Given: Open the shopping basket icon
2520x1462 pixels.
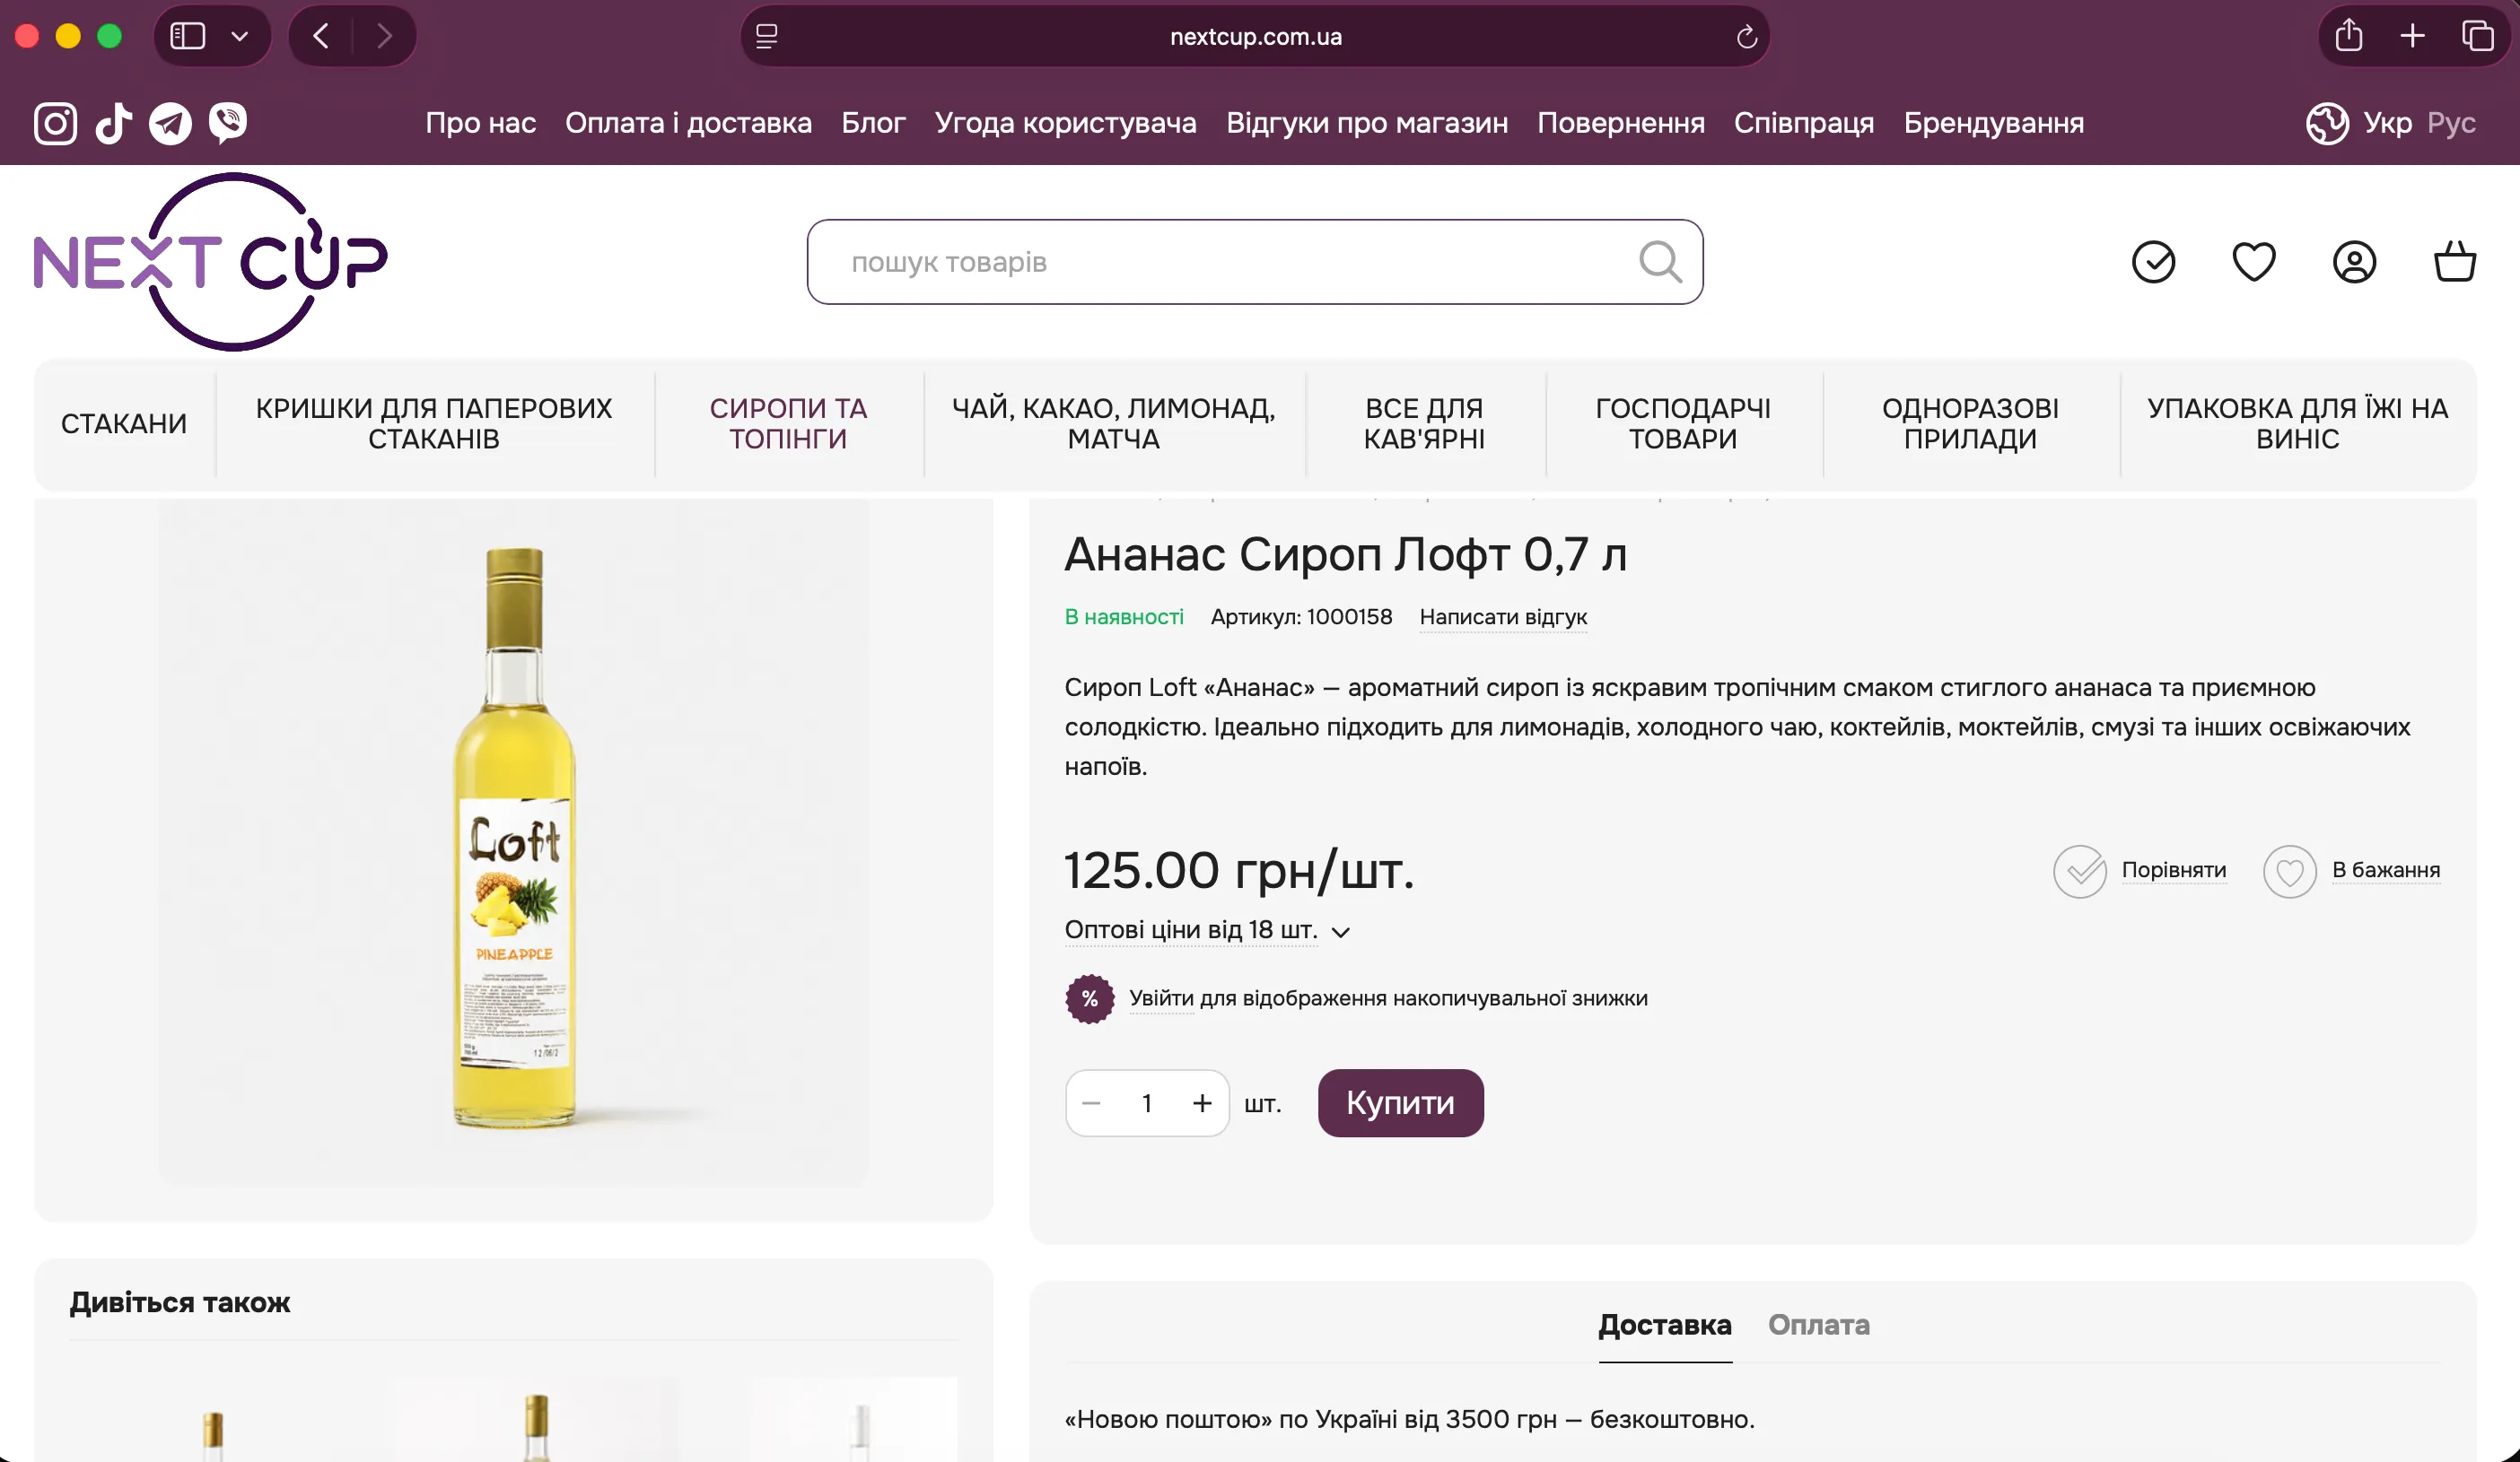Looking at the screenshot, I should click(x=2454, y=262).
